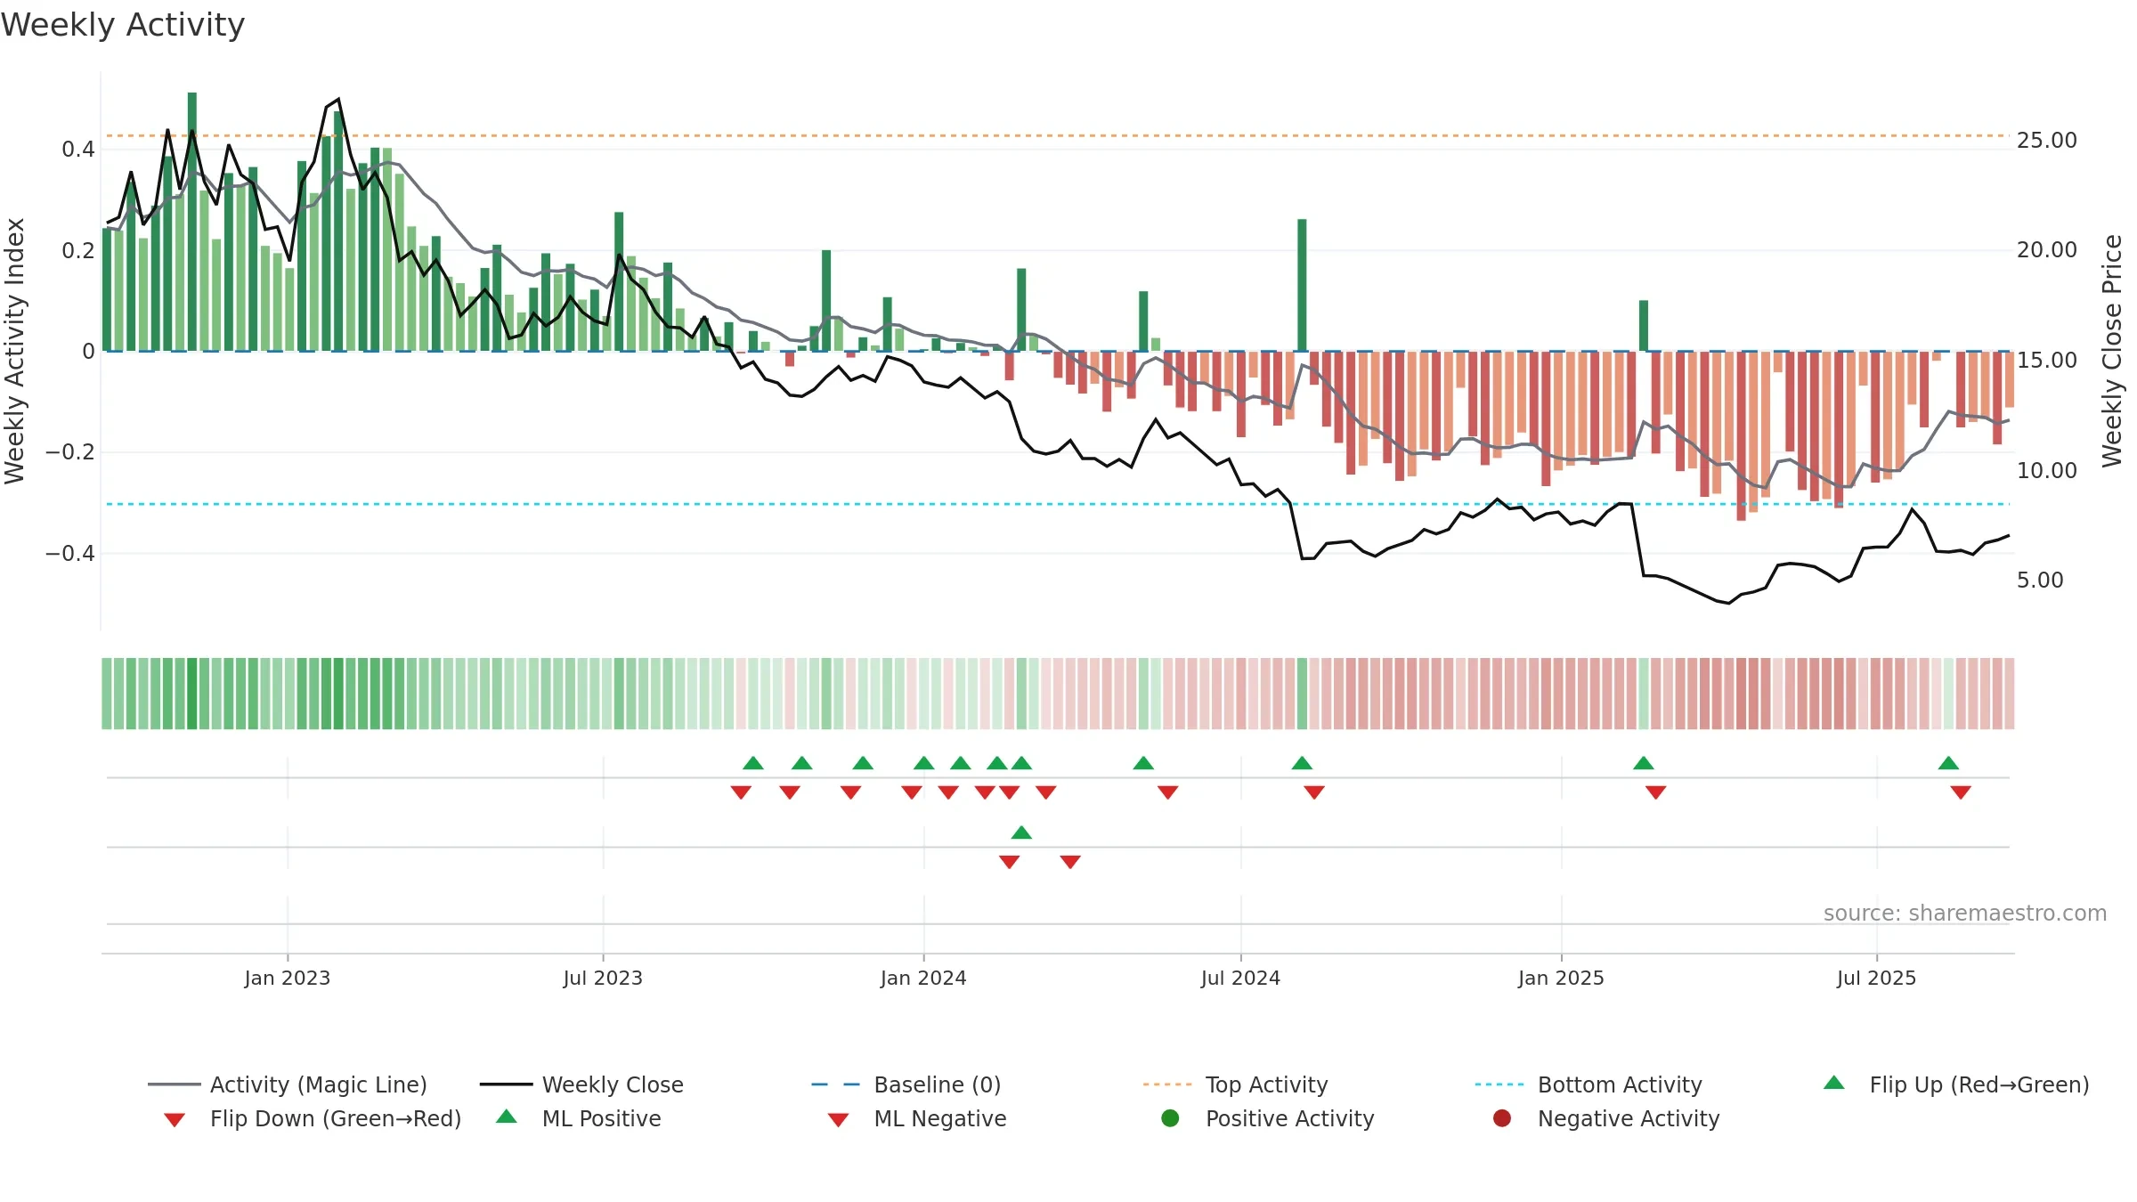This screenshot has width=2137, height=1202.
Task: Toggle Flip Up (Red→Green) legend entry
Action: point(1955,1084)
